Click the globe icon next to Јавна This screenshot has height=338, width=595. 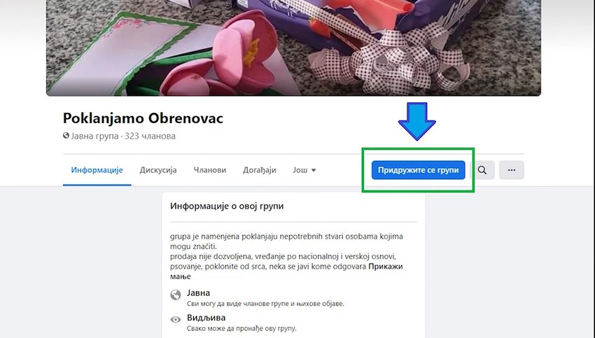[x=175, y=295]
